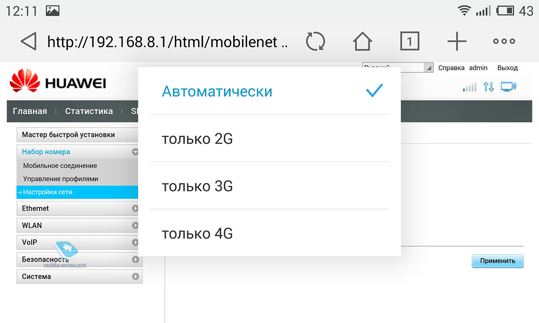
Task: Open the tabs counter icon
Action: pos(409,41)
